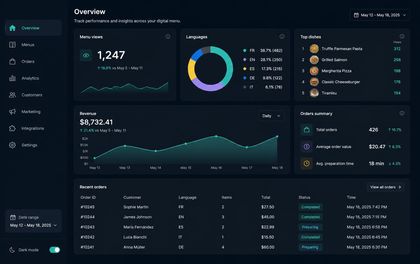This screenshot has width=420, height=264.
Task: Click the Grilled Salmon dish thumbnail
Action: pos(314,60)
